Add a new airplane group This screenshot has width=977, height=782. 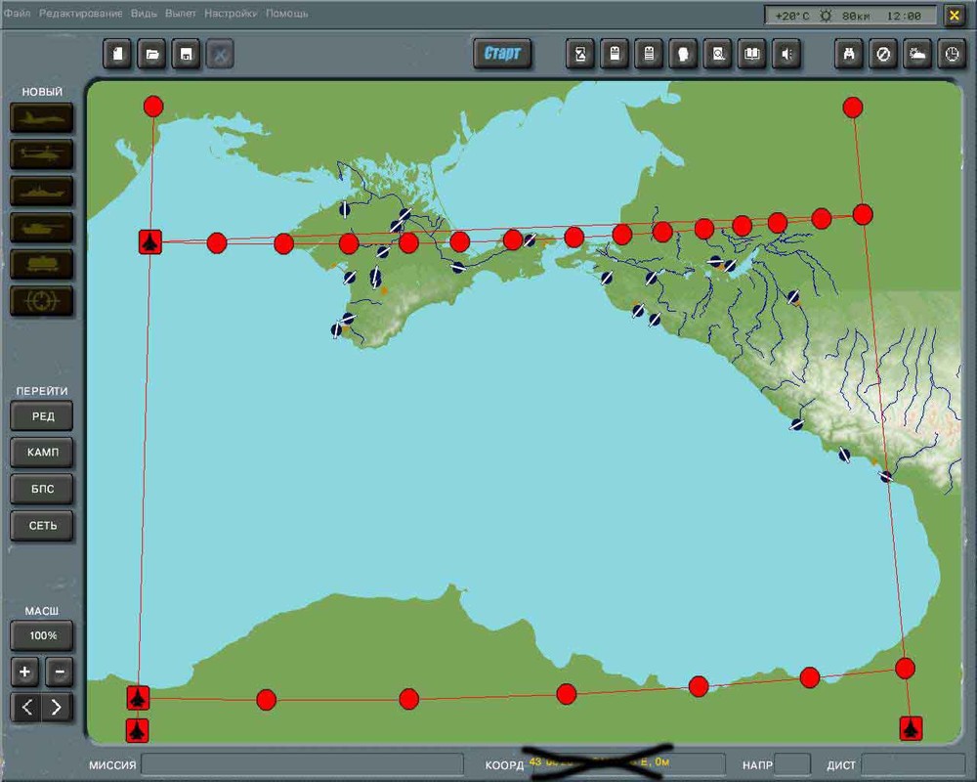tap(42, 118)
